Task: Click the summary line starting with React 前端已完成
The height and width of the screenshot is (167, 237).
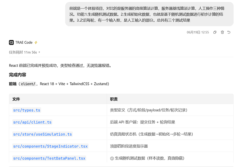Action: click(x=60, y=65)
